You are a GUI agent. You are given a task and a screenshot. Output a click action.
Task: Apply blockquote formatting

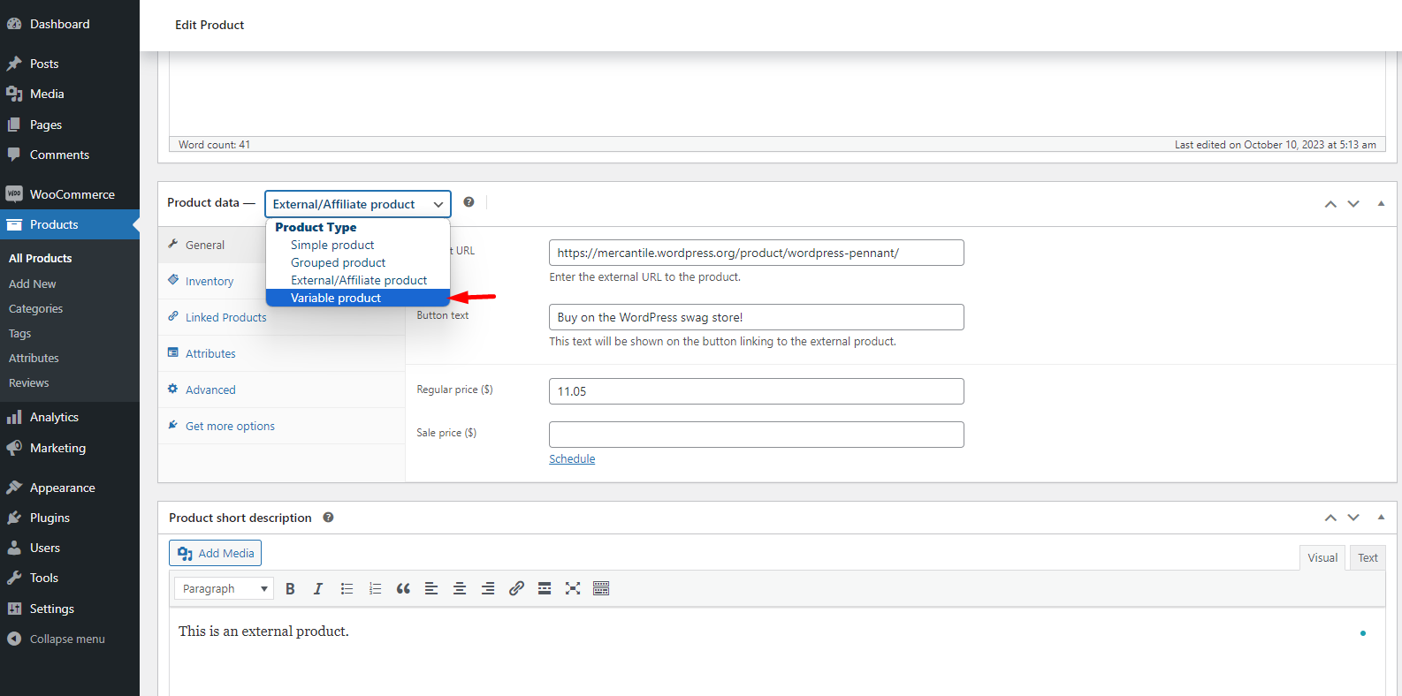click(403, 589)
